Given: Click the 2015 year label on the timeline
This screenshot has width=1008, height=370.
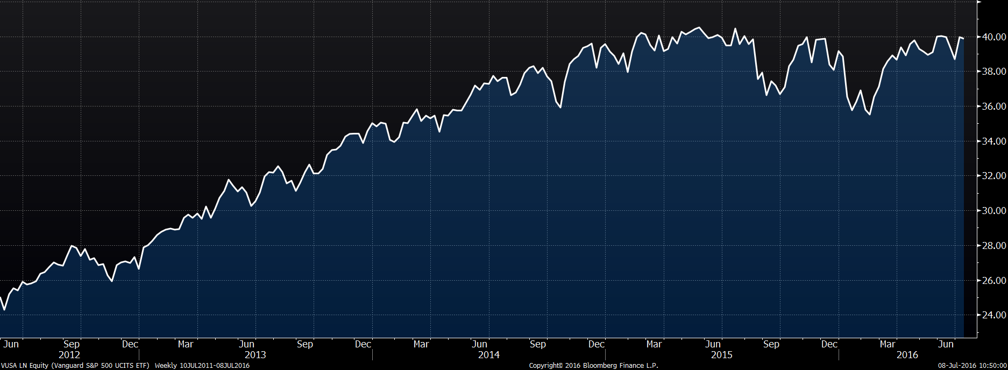Looking at the screenshot, I should point(721,355).
